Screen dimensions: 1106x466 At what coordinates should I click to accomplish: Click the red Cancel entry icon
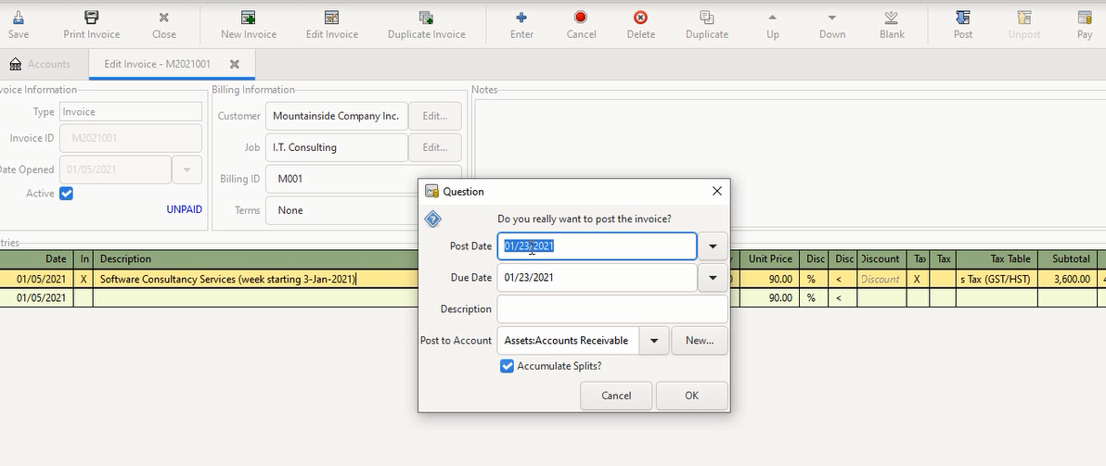click(x=581, y=18)
